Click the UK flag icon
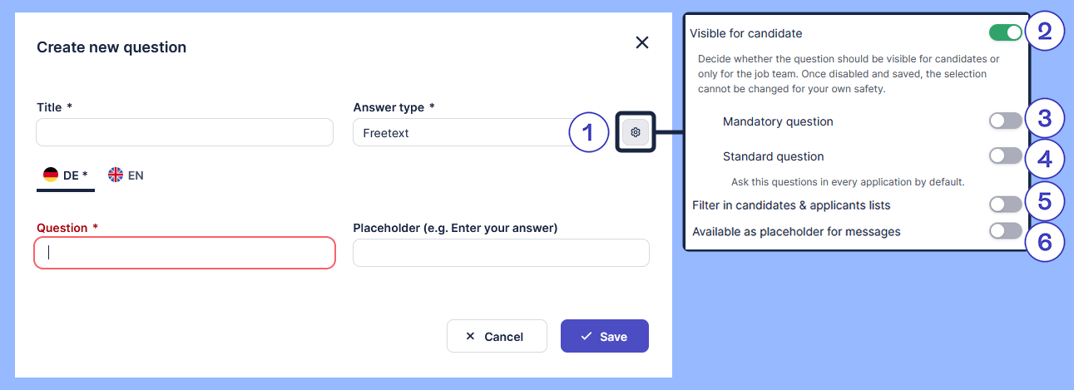The height and width of the screenshot is (390, 1074). pyautogui.click(x=116, y=175)
